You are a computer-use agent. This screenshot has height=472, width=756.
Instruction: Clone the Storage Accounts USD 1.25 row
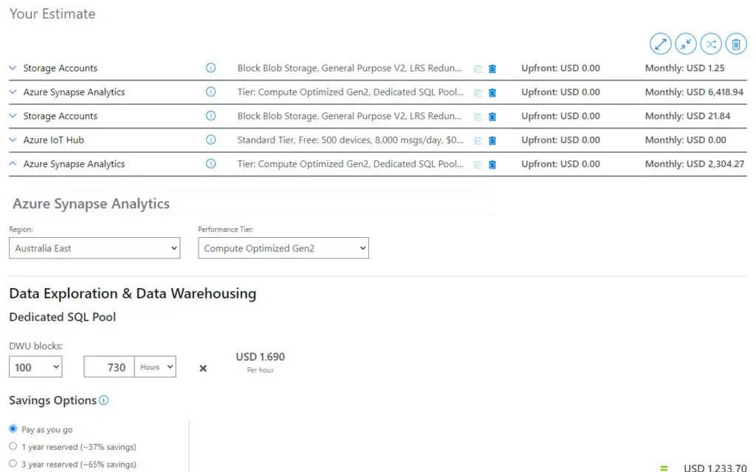478,69
